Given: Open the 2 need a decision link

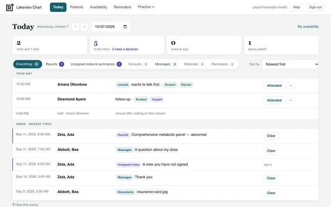Looking at the screenshot, I should (125, 49).
